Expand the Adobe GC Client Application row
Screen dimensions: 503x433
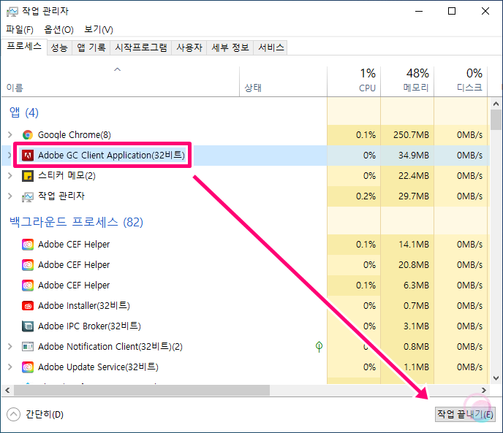tap(10, 156)
